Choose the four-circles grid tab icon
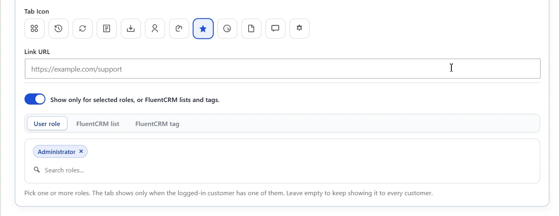The image size is (559, 216). tap(35, 28)
